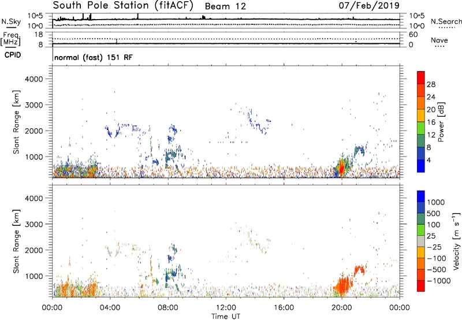Click the '04:00' time tick label

pos(110,308)
